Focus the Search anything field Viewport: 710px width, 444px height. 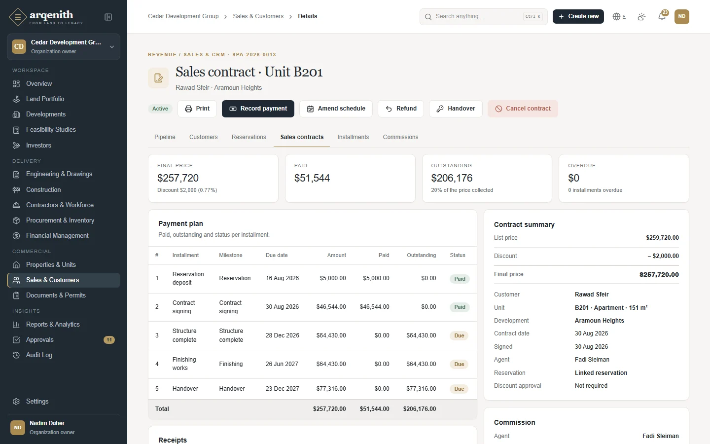point(483,16)
